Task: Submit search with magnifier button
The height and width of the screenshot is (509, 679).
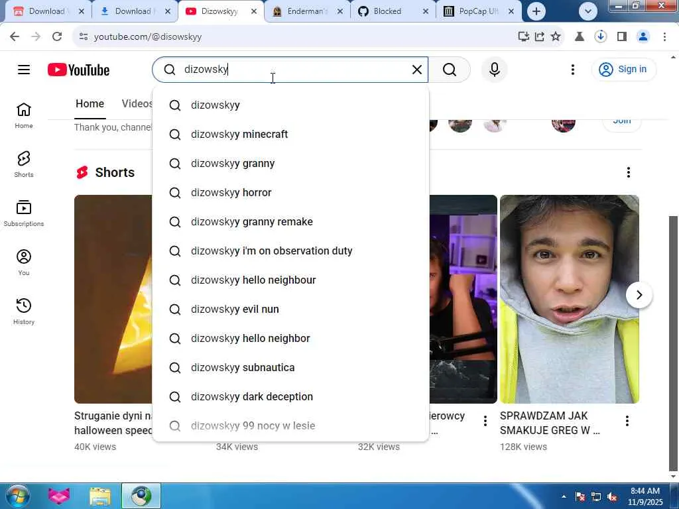Action: pos(450,69)
